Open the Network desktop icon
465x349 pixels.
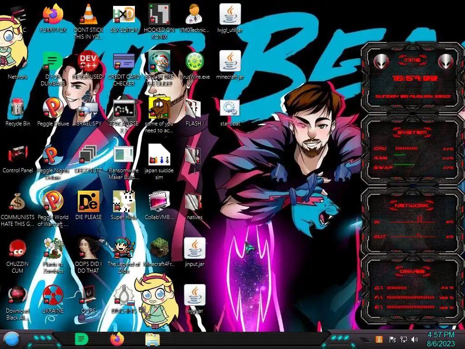18,76
